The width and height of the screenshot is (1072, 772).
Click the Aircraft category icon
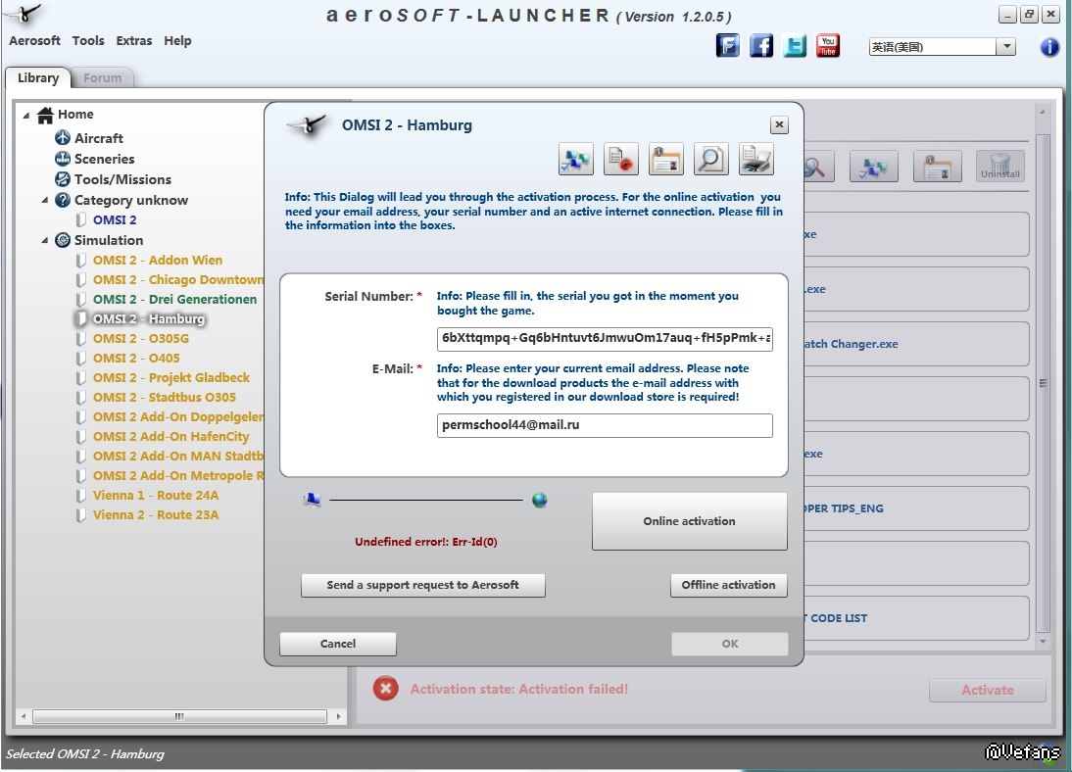tap(63, 138)
